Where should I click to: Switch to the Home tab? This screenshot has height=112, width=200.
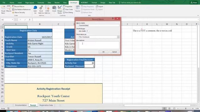pyautogui.click(x=12, y=2)
